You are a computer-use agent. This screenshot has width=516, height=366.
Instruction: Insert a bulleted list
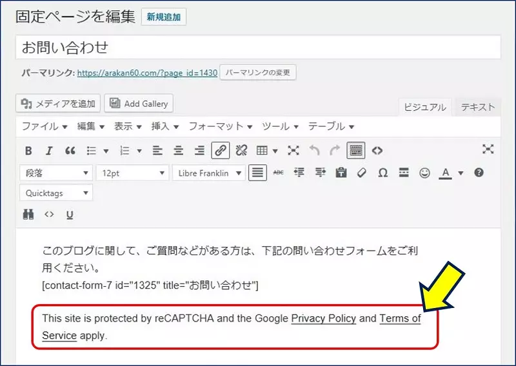[92, 151]
